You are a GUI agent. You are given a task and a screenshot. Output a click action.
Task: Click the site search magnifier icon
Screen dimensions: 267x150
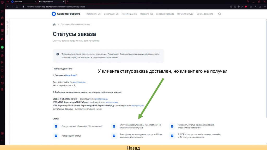(x=220, y=14)
